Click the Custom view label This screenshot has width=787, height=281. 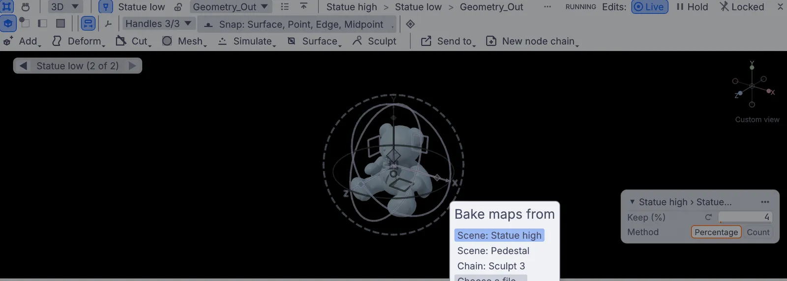(x=757, y=119)
